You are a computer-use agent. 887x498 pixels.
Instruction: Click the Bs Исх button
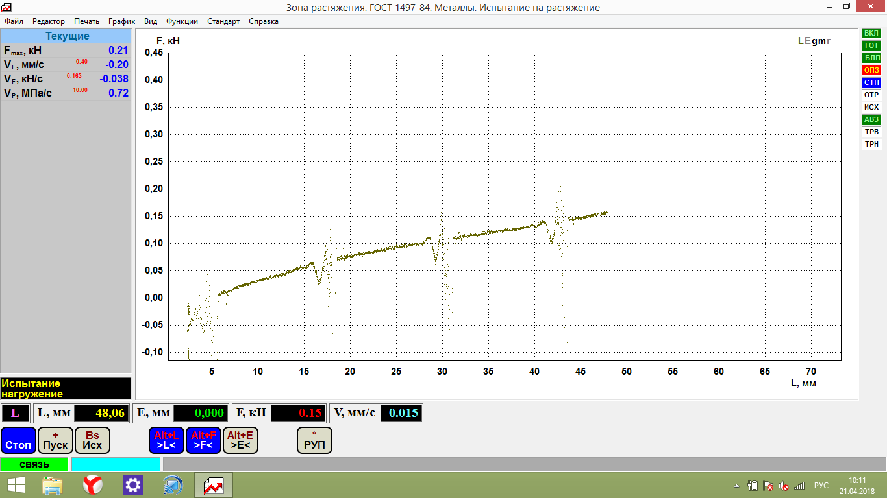[x=92, y=440]
